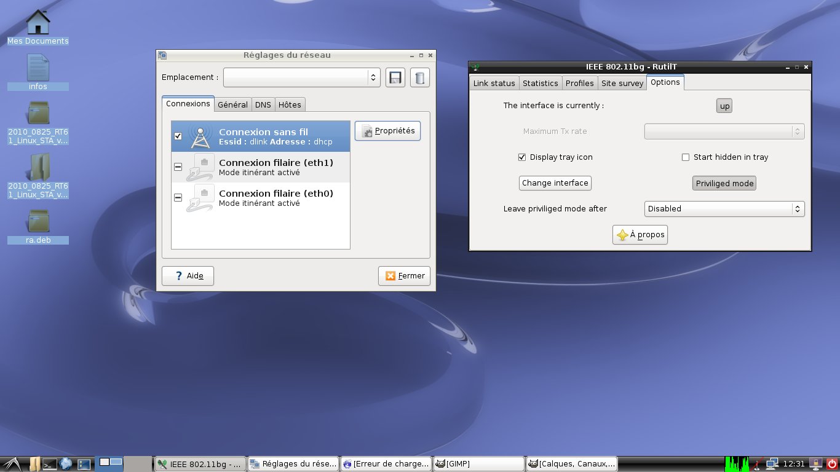840x472 pixels.
Task: Click the network computers icon in system tray
Action: [772, 464]
